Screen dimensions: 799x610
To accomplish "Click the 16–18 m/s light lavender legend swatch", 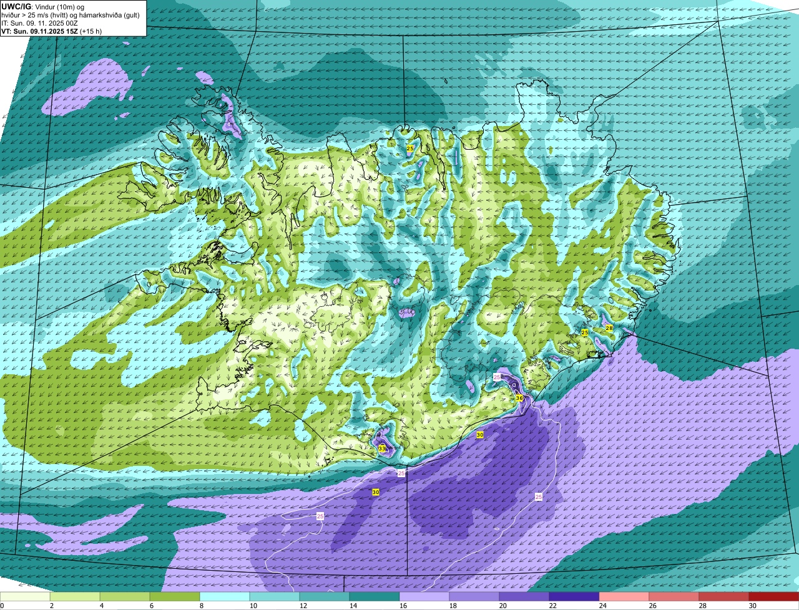I will click(424, 597).
